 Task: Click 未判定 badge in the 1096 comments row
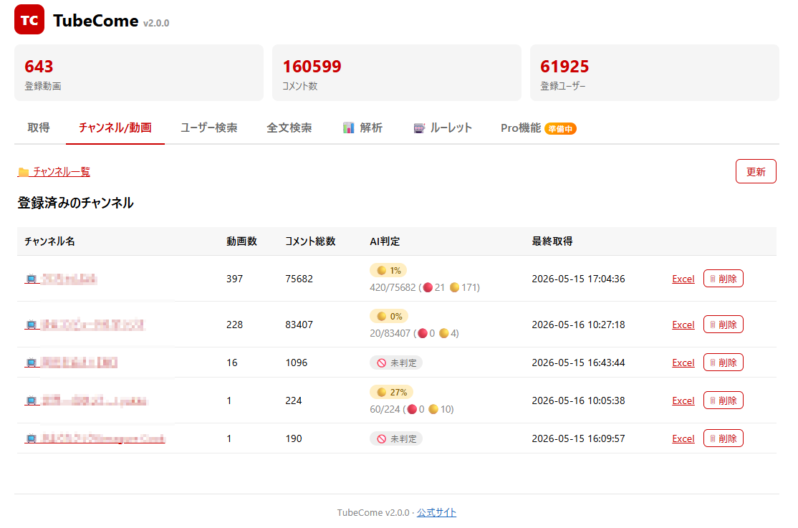396,363
